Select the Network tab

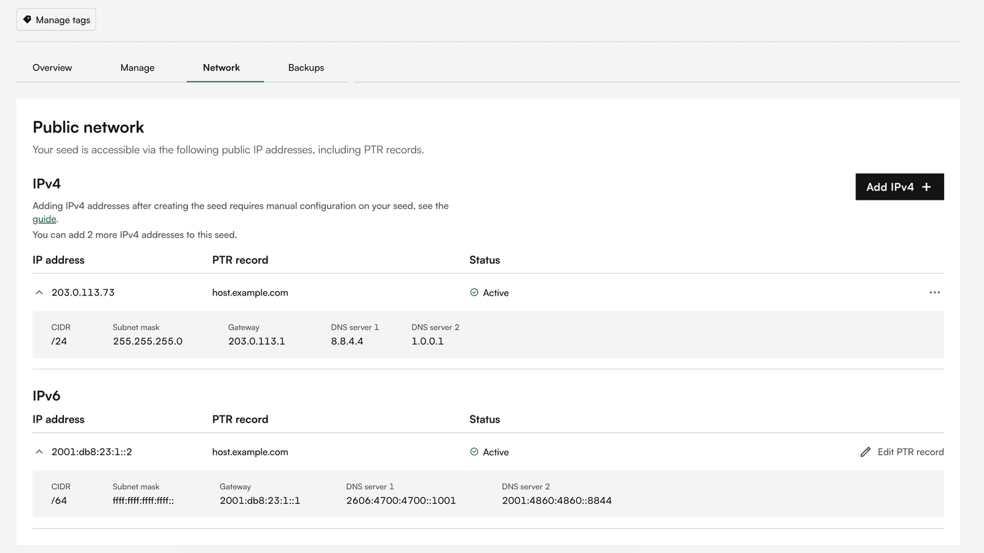point(221,68)
